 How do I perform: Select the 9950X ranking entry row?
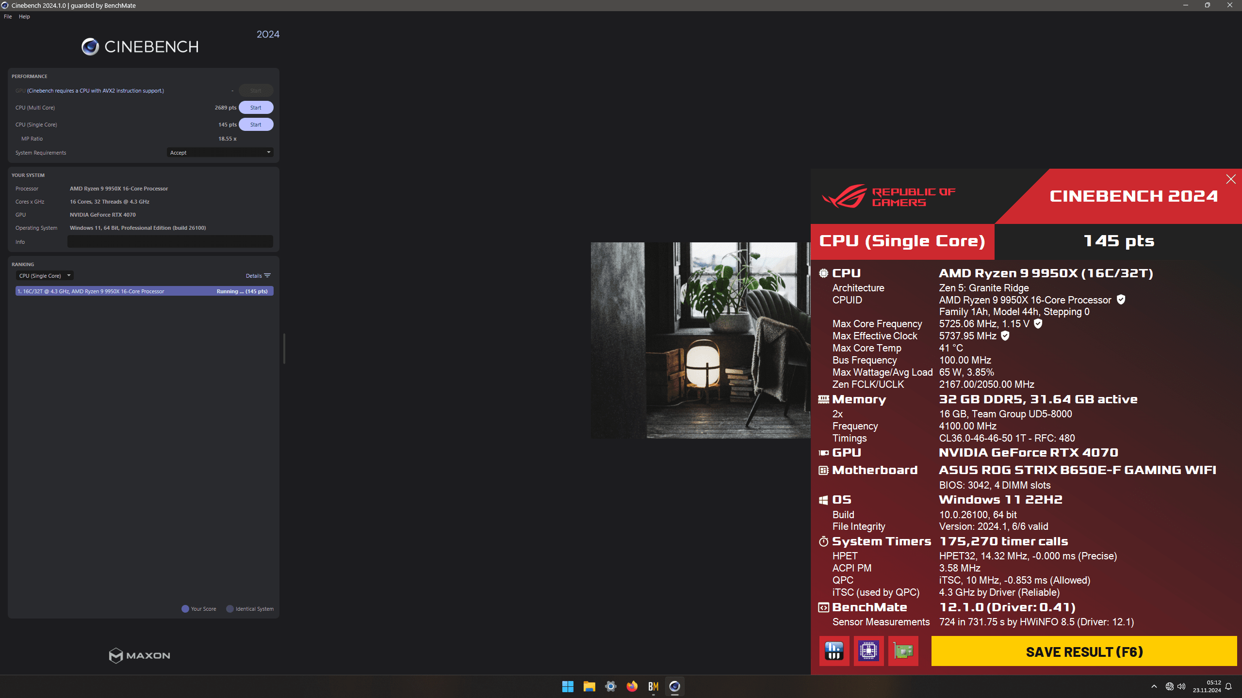click(x=144, y=291)
